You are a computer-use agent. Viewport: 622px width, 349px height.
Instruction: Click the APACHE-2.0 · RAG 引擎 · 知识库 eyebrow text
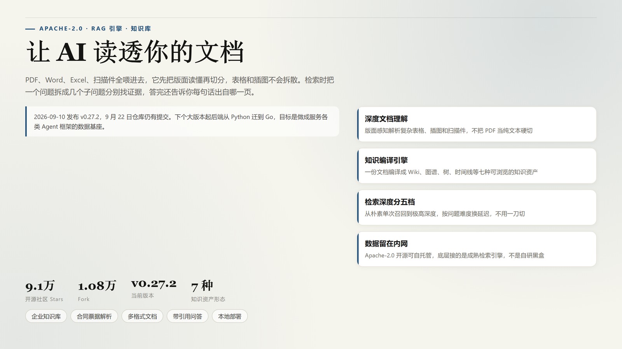95,29
